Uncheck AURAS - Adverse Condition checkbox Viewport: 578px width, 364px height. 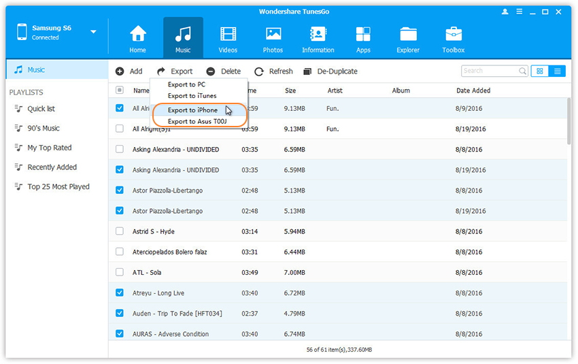click(120, 334)
